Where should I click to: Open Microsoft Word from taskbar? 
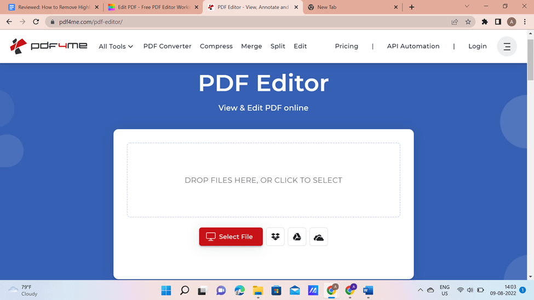368,291
